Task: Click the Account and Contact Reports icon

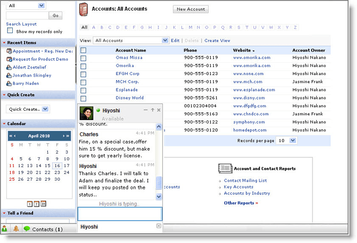Action: [x=225, y=168]
